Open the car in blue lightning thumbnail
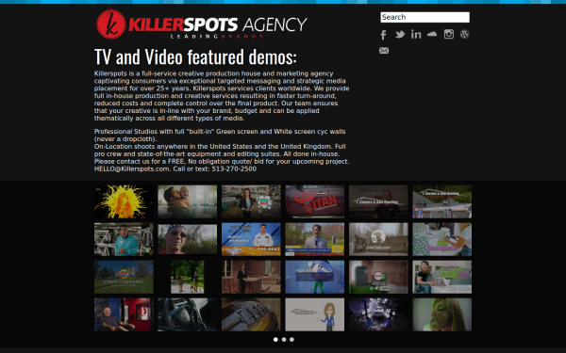This screenshot has width=566, height=353. (x=378, y=314)
